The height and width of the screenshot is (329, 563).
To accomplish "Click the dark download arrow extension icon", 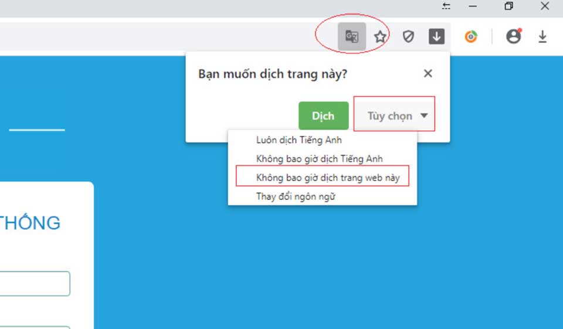I will pos(436,36).
